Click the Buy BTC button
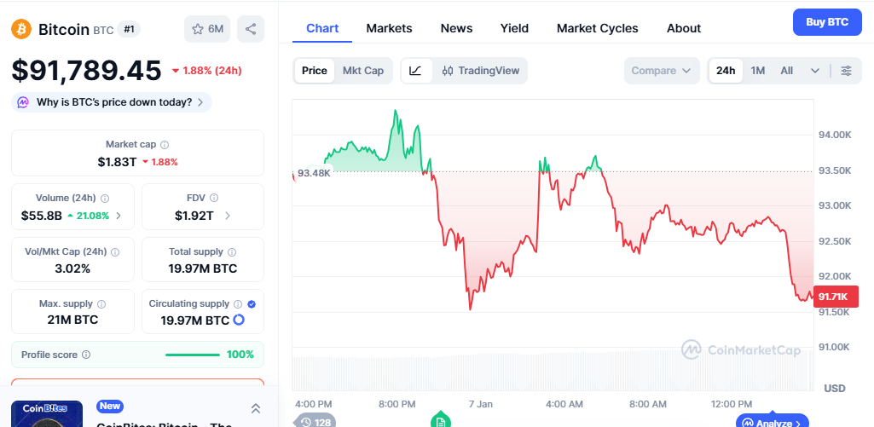Screen dimensions: 874x427 point(827,22)
